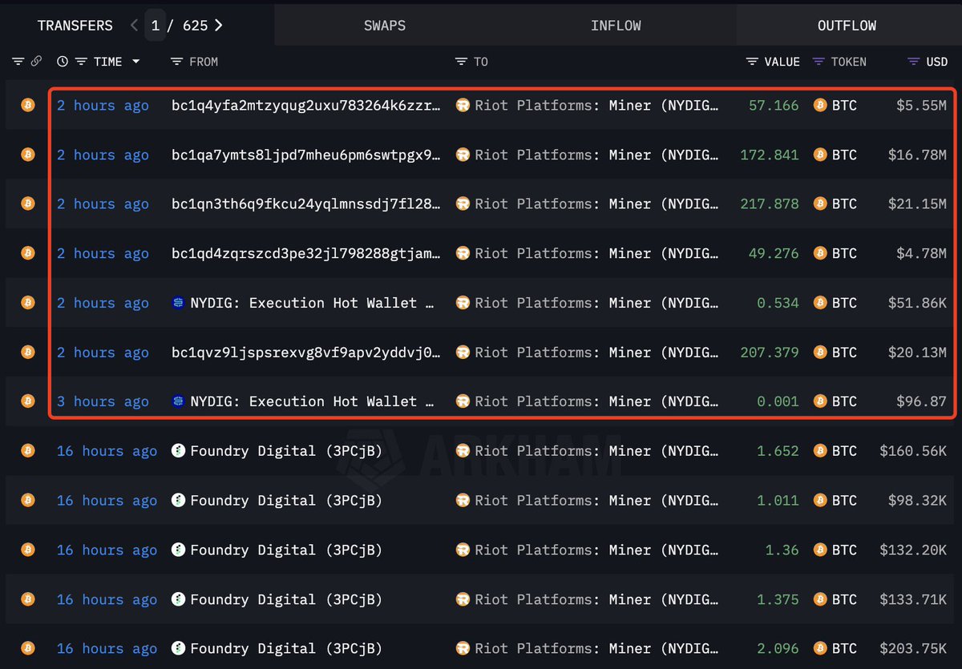Viewport: 962px width, 669px height.
Task: Click the USD amount $203.75K
Action: coord(913,648)
